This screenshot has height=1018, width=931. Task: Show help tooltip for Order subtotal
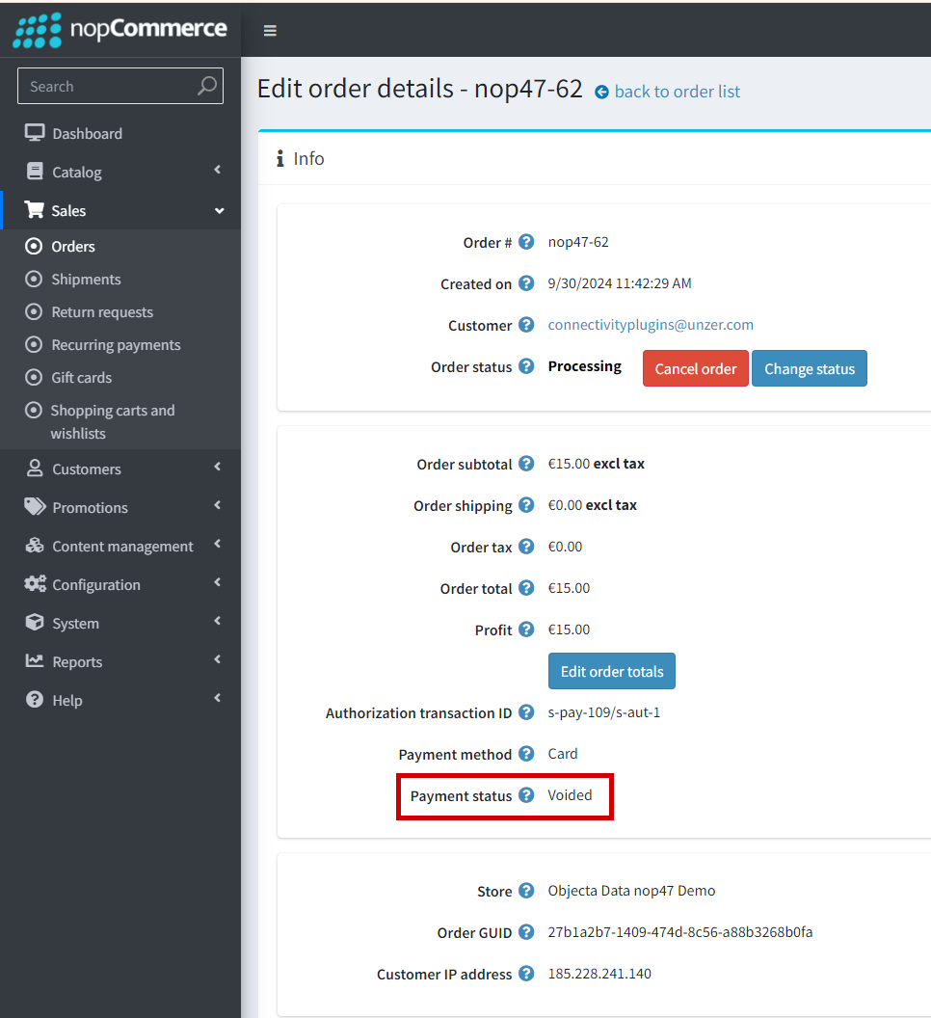(526, 464)
